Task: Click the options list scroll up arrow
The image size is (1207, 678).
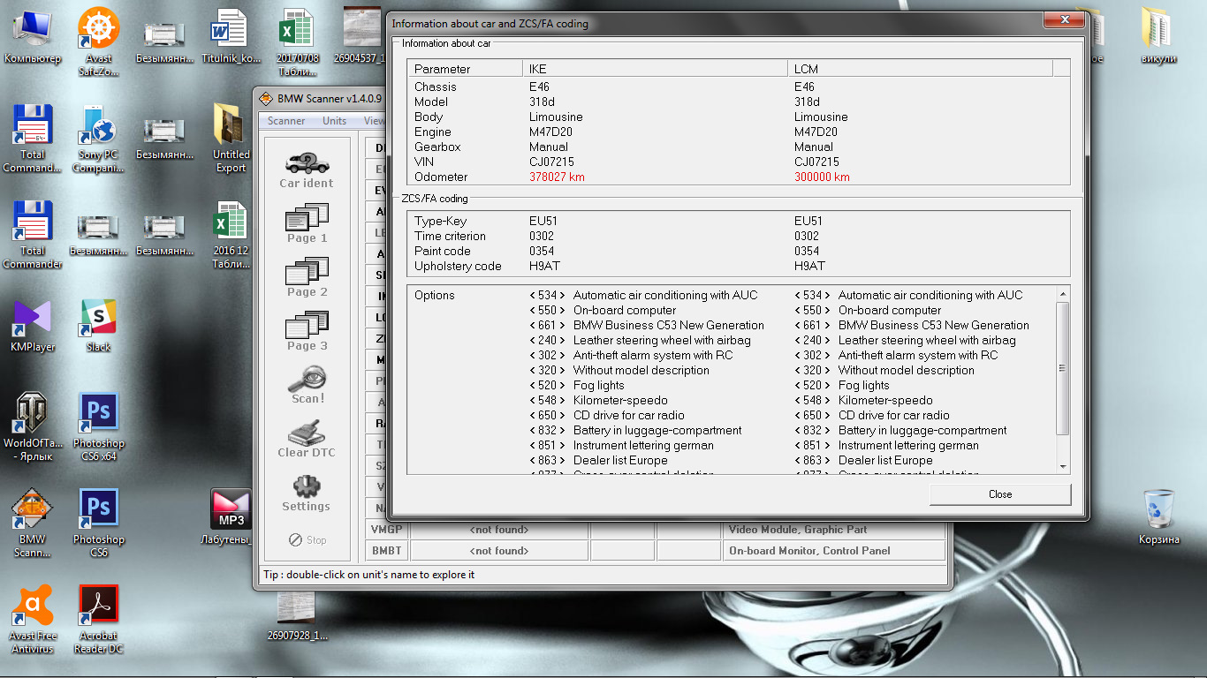Action: click(1062, 293)
